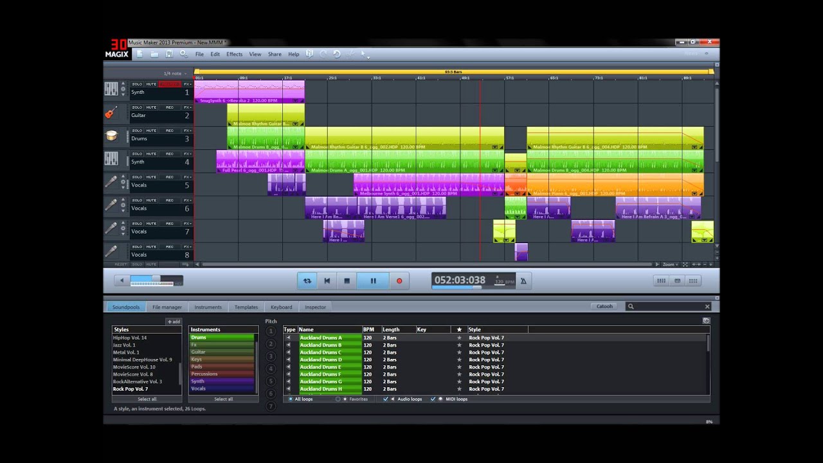Open FX dropdown on Drums track 3
Screen dimensions: 823x463
(187, 131)
